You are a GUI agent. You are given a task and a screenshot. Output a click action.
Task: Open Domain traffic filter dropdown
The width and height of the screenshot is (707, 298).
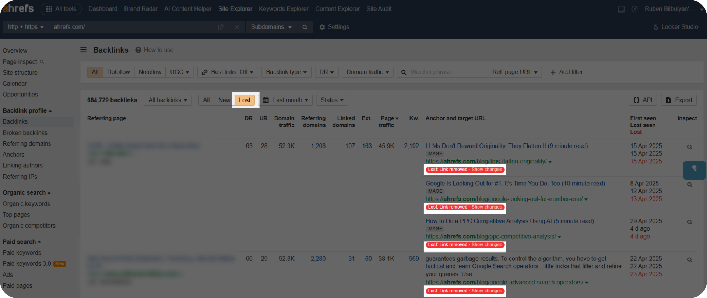(x=367, y=72)
